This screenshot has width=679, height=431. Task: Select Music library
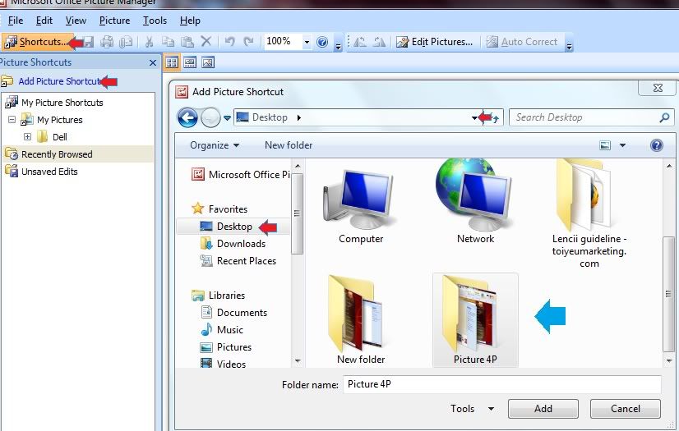[x=229, y=330]
